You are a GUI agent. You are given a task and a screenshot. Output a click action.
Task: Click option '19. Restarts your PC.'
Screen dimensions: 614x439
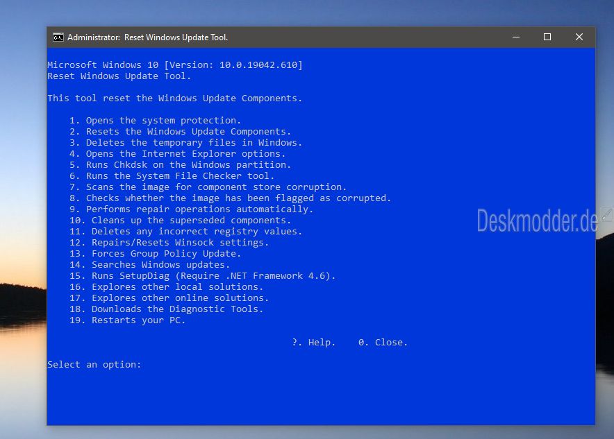tap(128, 320)
